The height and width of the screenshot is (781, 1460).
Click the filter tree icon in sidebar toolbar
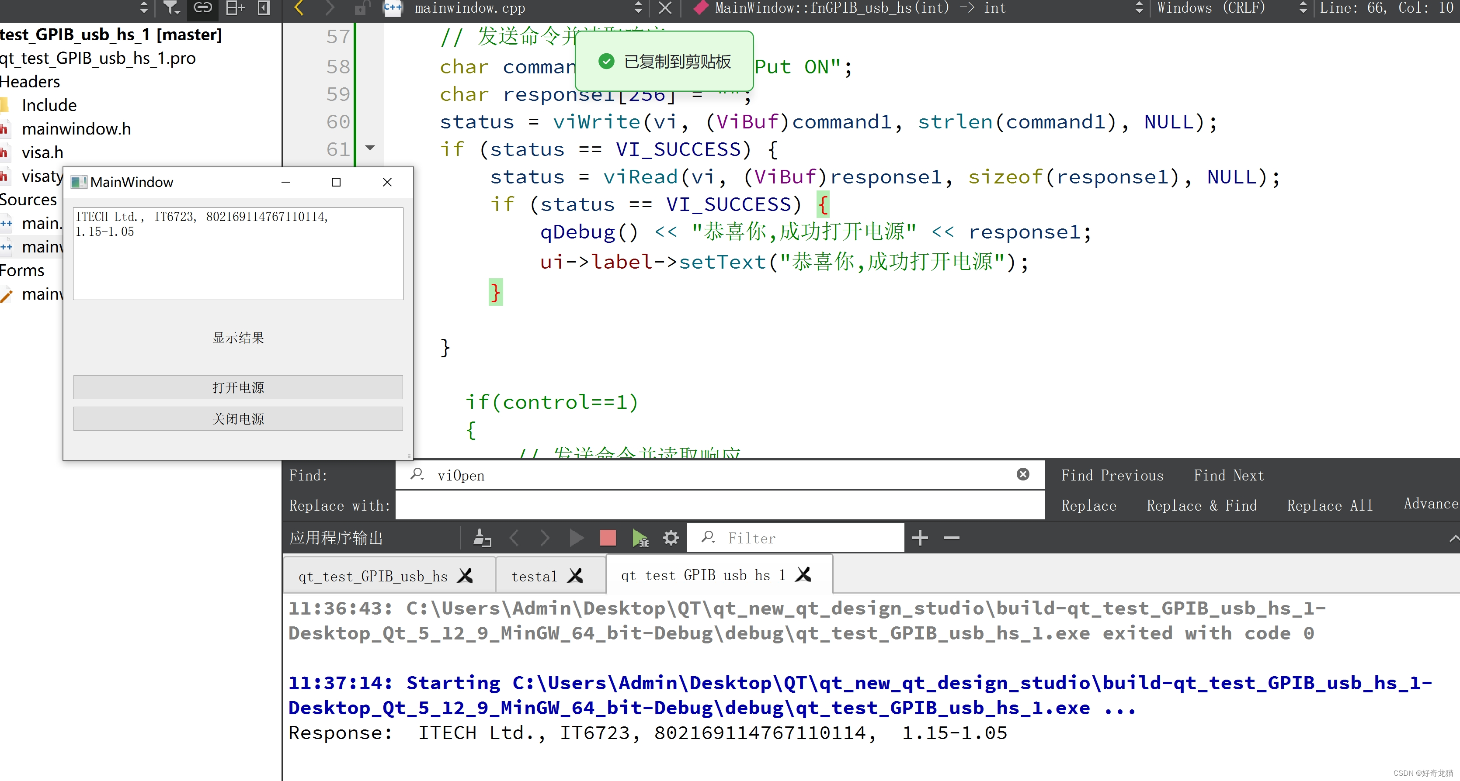[170, 8]
